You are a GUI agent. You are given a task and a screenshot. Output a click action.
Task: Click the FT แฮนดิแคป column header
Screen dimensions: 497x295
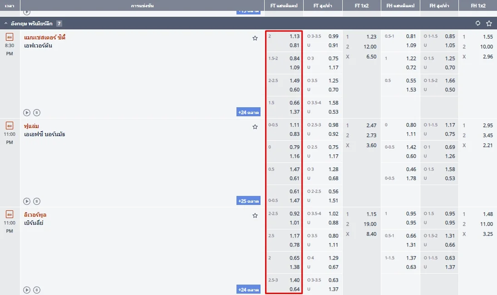coord(284,5)
